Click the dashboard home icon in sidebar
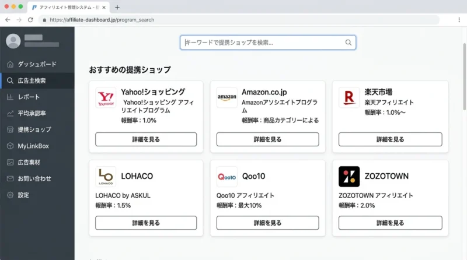 pyautogui.click(x=10, y=64)
